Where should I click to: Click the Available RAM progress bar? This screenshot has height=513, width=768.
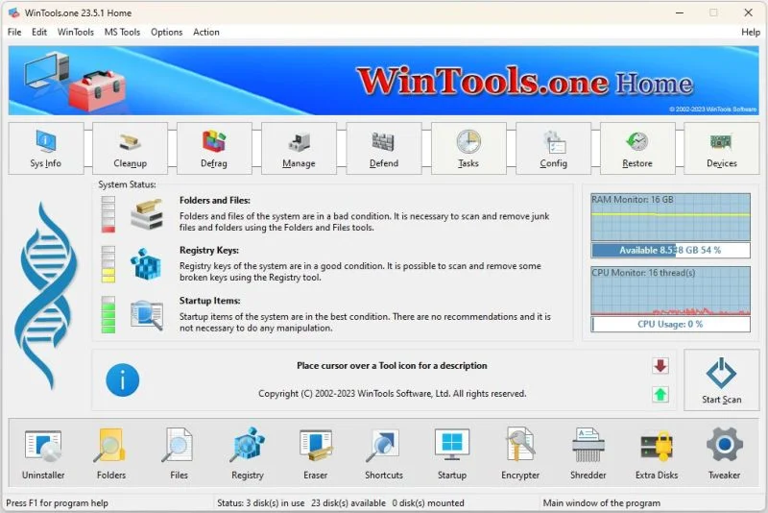pyautogui.click(x=670, y=251)
